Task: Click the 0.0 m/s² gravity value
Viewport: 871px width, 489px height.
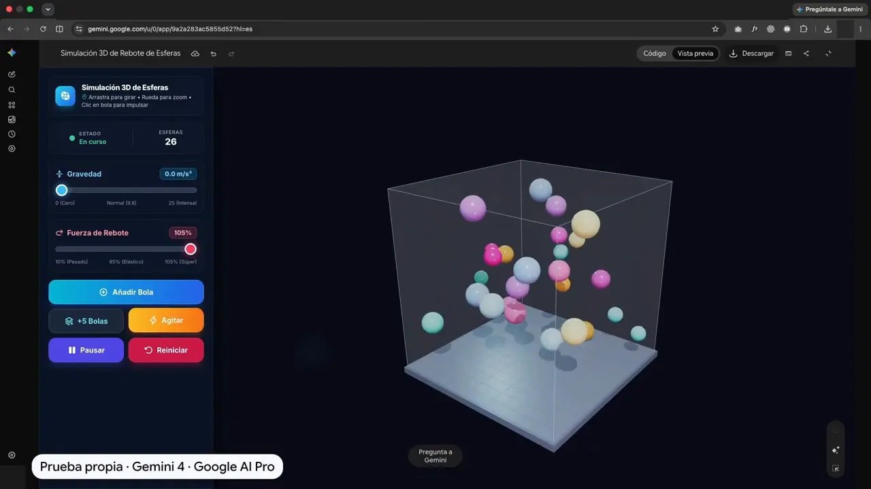Action: pyautogui.click(x=178, y=174)
